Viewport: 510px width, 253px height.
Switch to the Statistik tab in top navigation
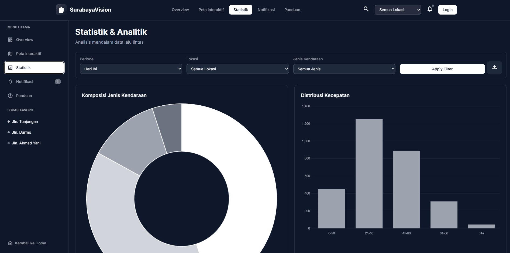(x=240, y=9)
